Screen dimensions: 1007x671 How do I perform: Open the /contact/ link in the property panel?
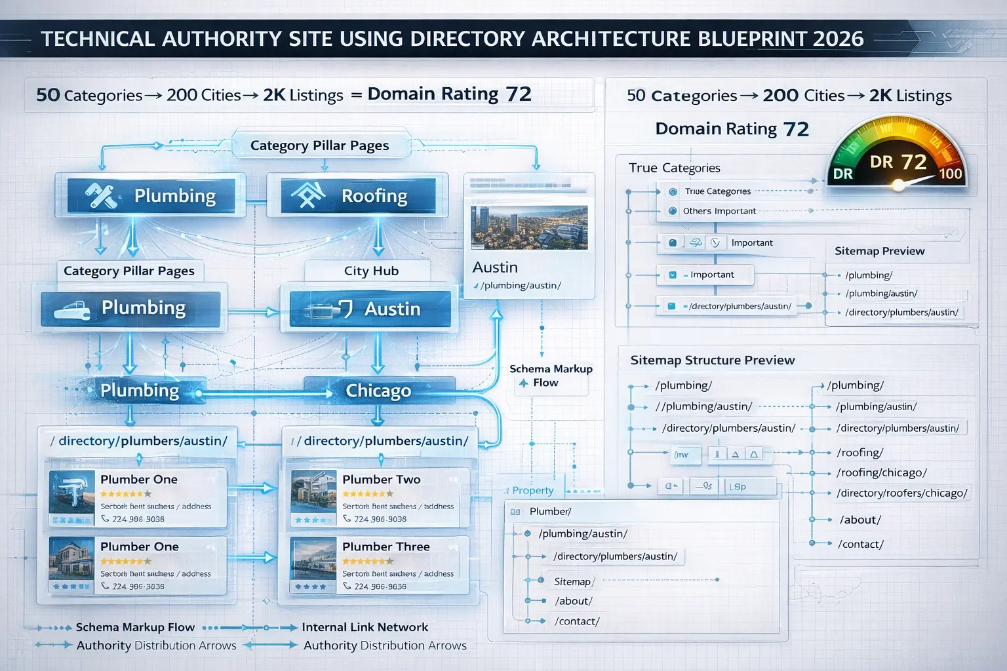(x=576, y=621)
